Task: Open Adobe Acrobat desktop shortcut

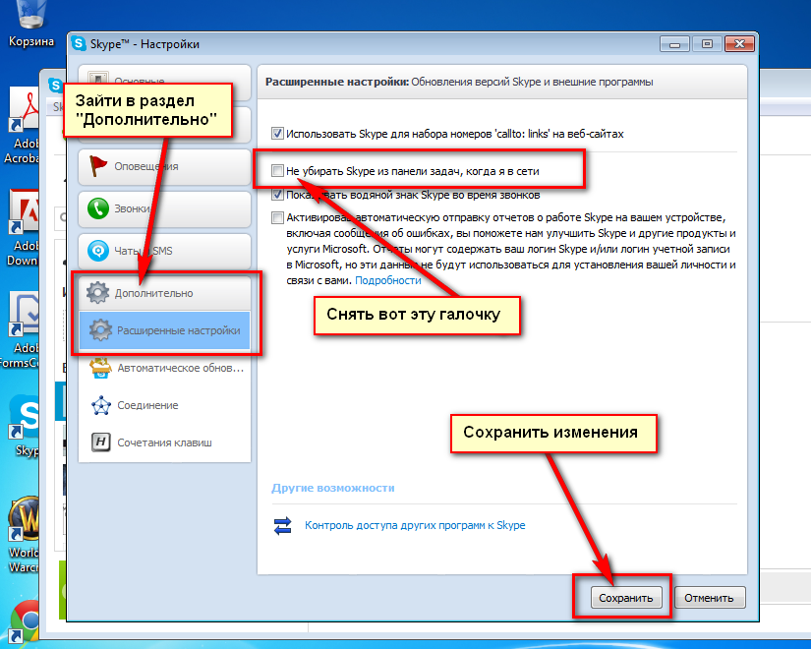Action: [23, 126]
